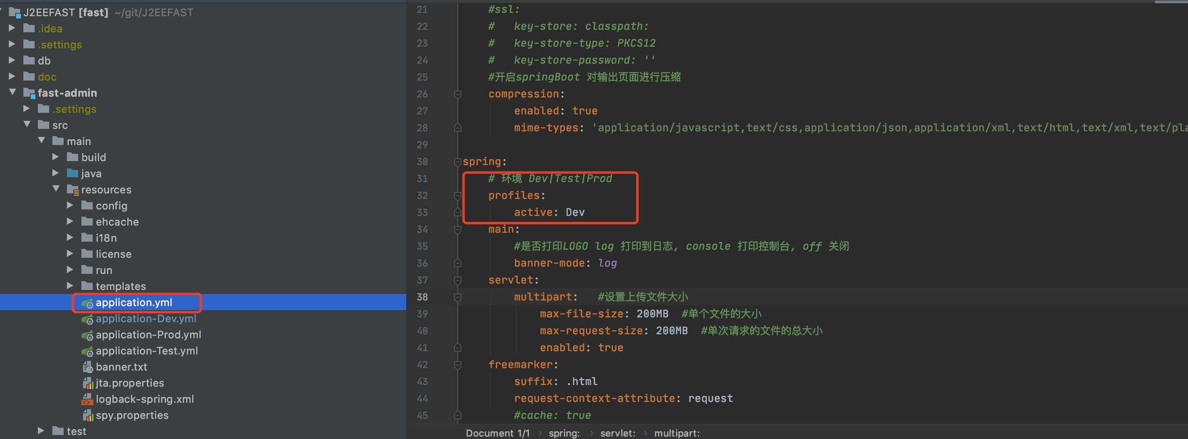Fold the spring block at line 30
The height and width of the screenshot is (439, 1188).
click(x=457, y=162)
